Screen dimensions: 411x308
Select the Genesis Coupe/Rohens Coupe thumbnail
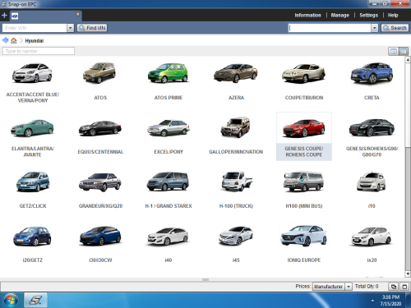tap(304, 136)
